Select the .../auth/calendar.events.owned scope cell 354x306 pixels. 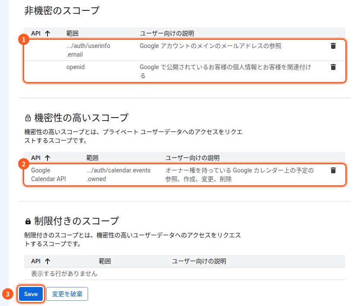(118, 175)
